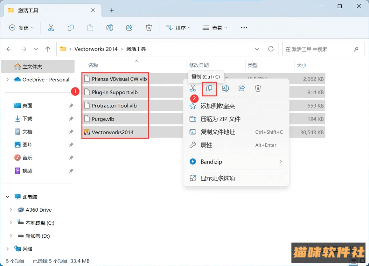This screenshot has height=266, width=369.
Task: Click 激活工具 breadcrumb segment
Action: click(x=136, y=49)
